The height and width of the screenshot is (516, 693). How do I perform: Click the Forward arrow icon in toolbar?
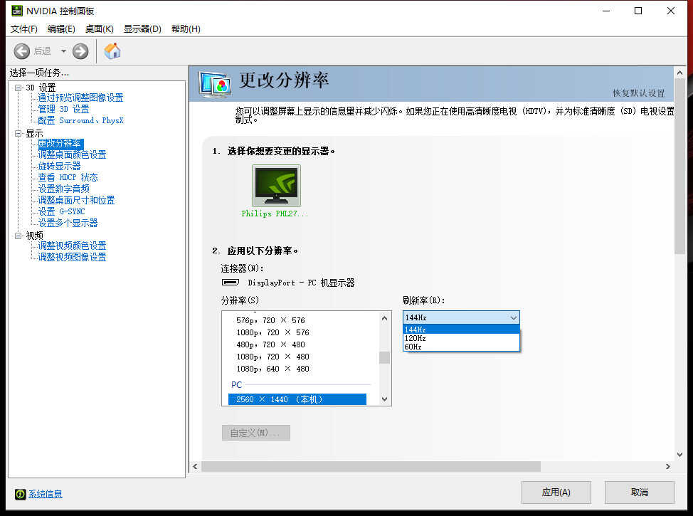coord(80,51)
